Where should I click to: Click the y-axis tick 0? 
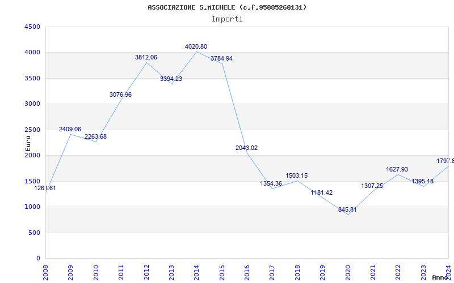click(38, 259)
